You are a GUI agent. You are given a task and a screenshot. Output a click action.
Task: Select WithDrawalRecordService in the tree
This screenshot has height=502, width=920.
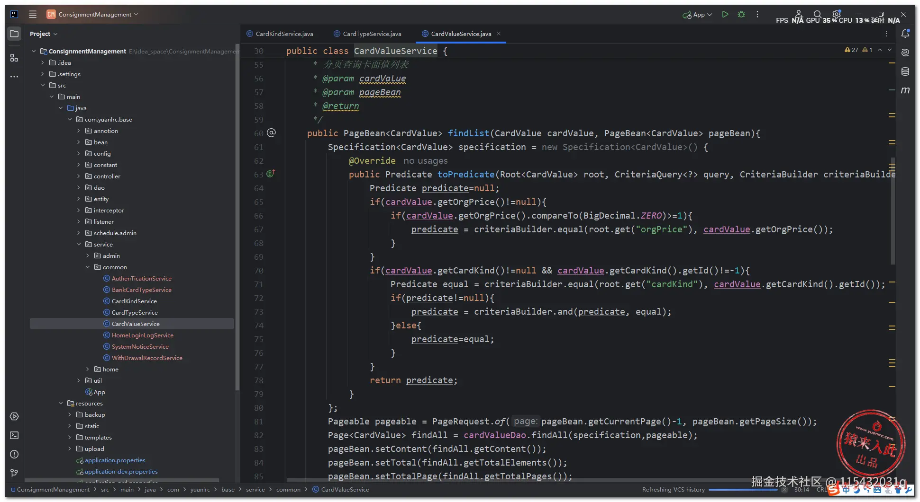(147, 358)
